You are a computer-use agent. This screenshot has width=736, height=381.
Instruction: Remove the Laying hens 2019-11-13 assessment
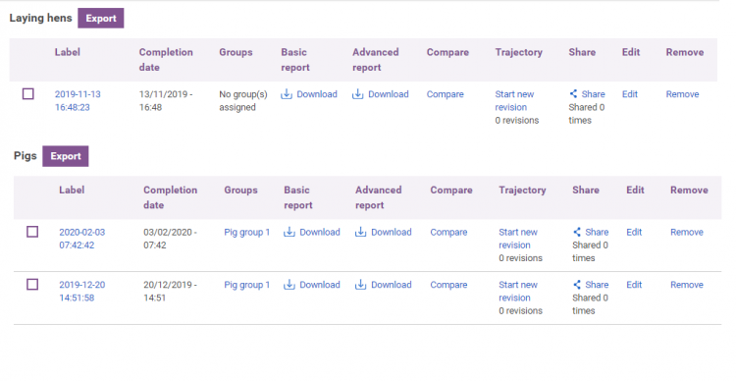click(682, 94)
